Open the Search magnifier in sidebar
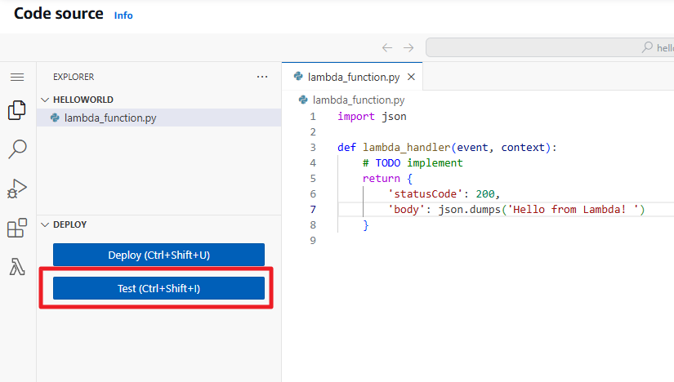Screen dimensions: 674x382 pos(17,149)
